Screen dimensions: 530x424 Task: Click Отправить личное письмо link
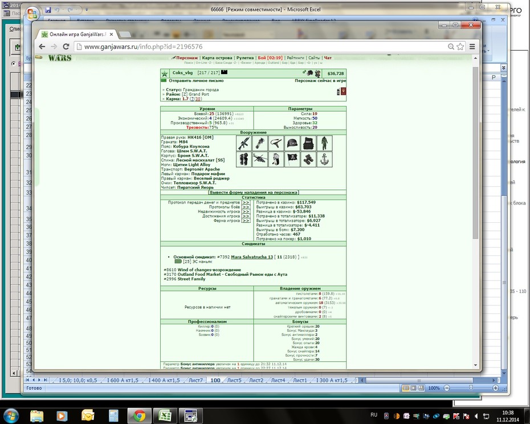coord(196,81)
